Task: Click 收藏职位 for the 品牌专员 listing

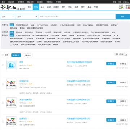Action: 123,120
